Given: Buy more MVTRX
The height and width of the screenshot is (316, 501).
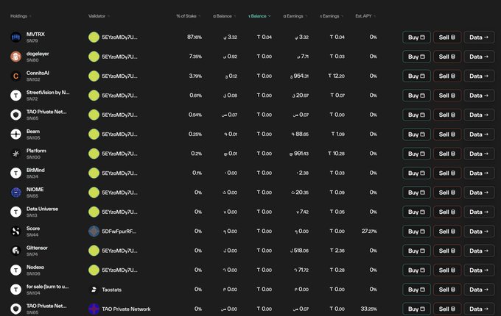Looking at the screenshot, I should [x=416, y=37].
